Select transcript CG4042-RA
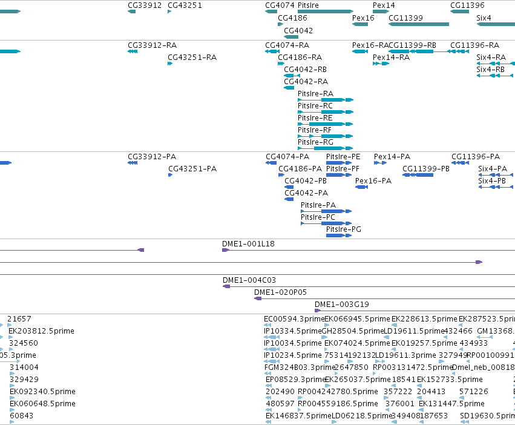515x425 pixels. click(x=289, y=88)
